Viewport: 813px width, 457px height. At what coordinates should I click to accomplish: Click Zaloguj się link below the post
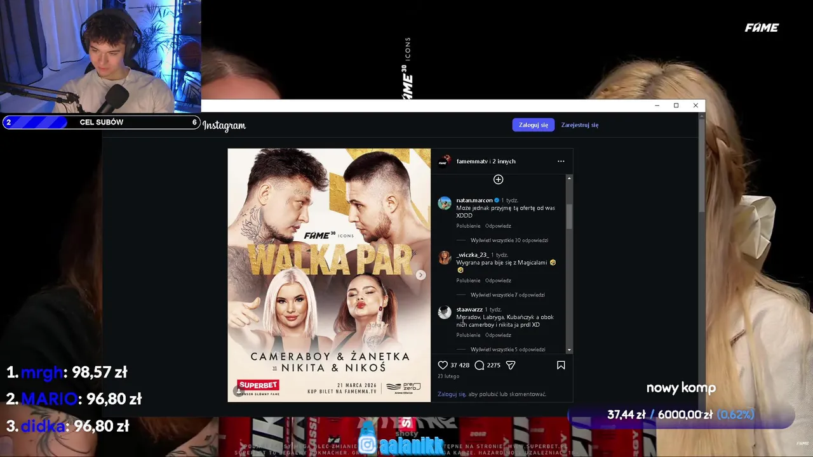click(452, 394)
